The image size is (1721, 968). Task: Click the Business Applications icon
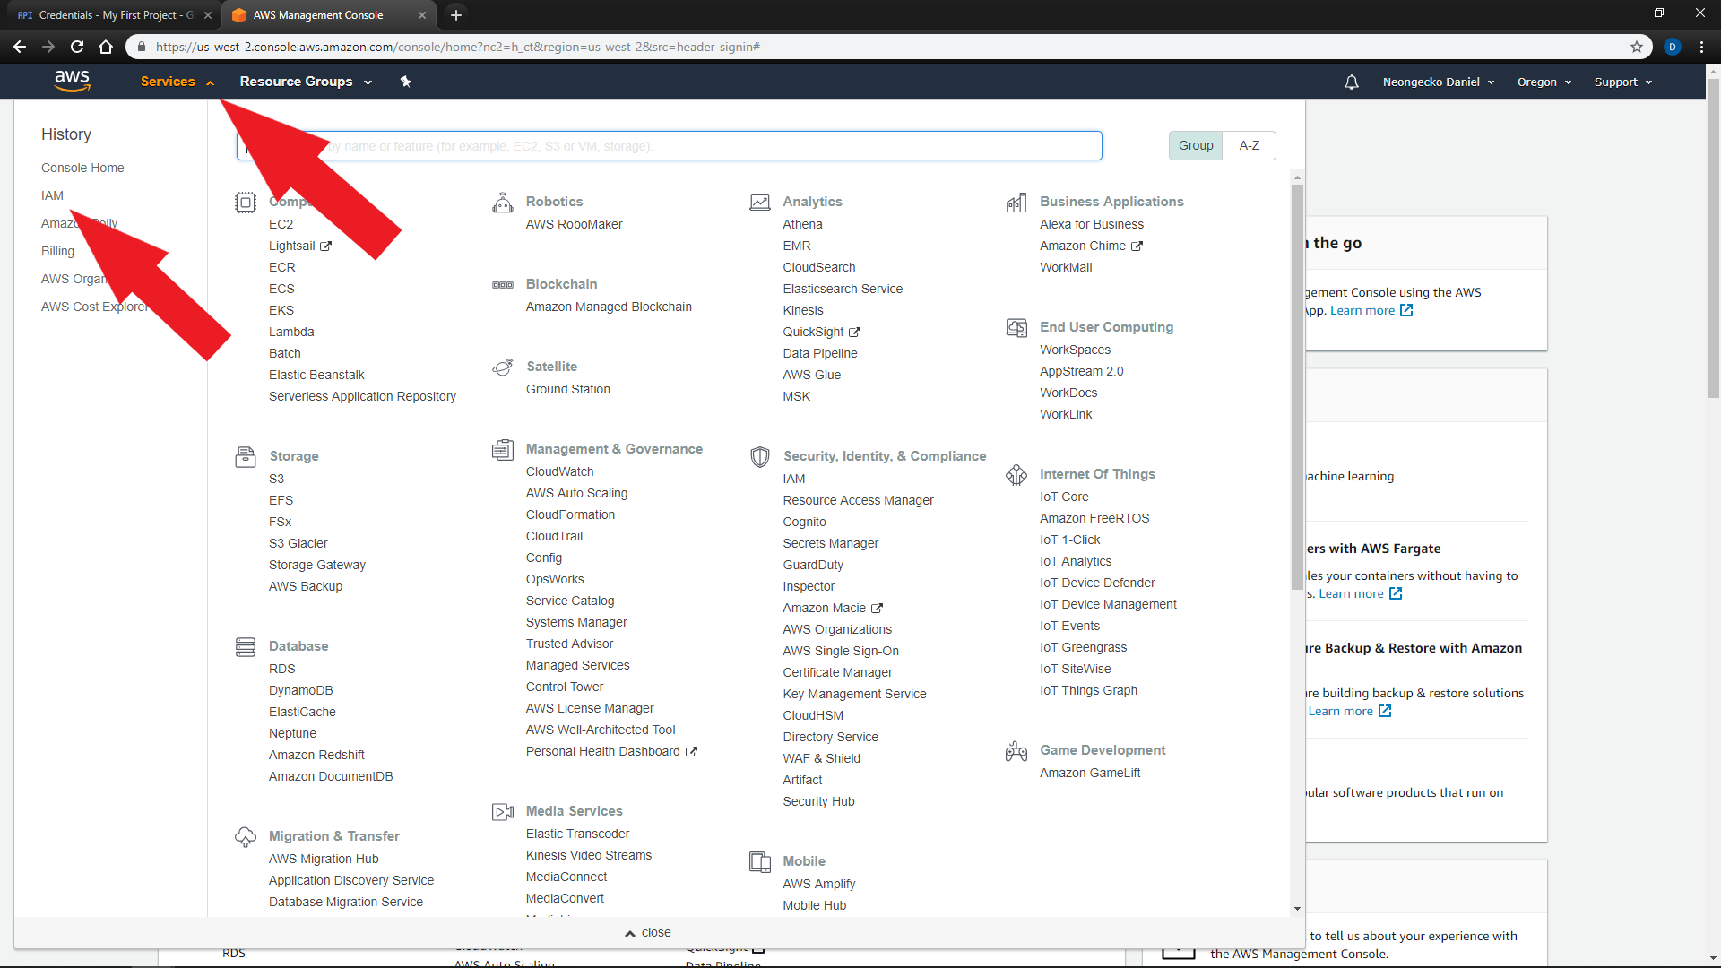(x=1016, y=203)
